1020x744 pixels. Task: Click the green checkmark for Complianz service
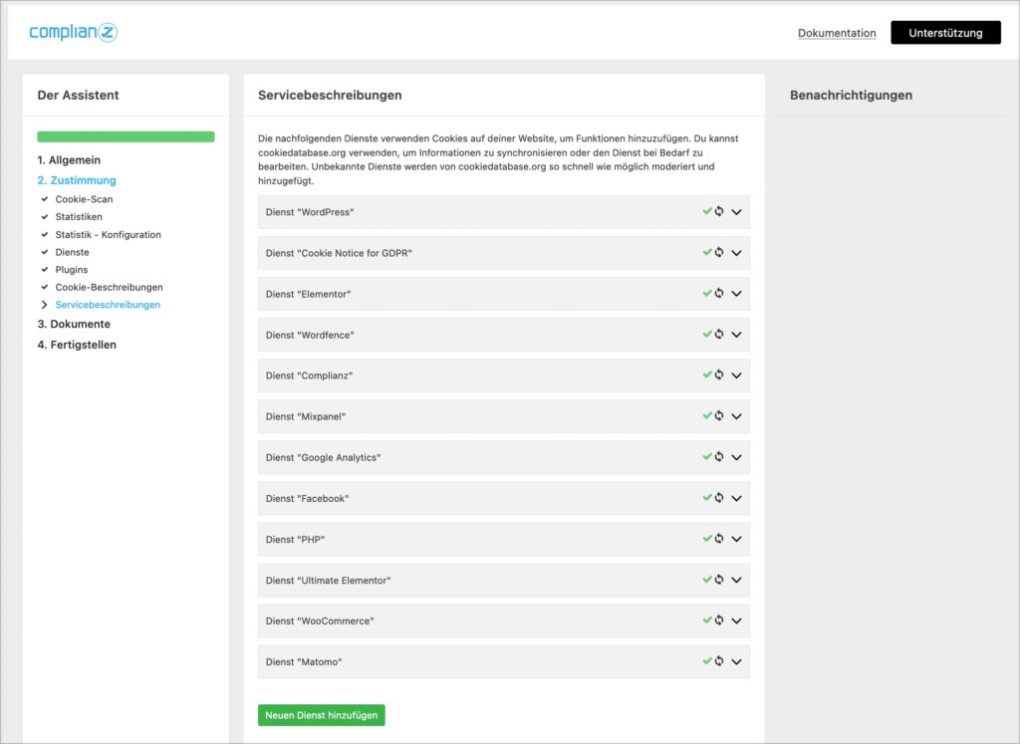[707, 374]
